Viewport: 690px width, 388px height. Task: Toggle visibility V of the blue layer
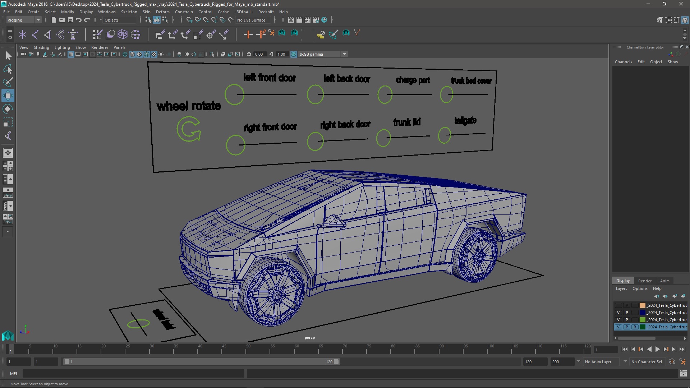click(618, 313)
